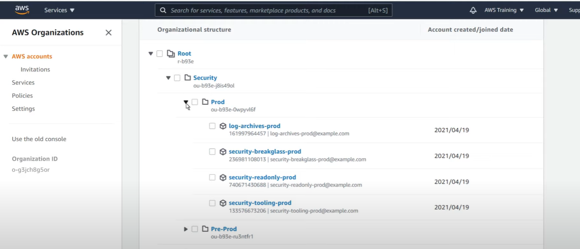Screen dimensions: 580x249
Task: Click the Root organization icon
Action: pyautogui.click(x=171, y=54)
